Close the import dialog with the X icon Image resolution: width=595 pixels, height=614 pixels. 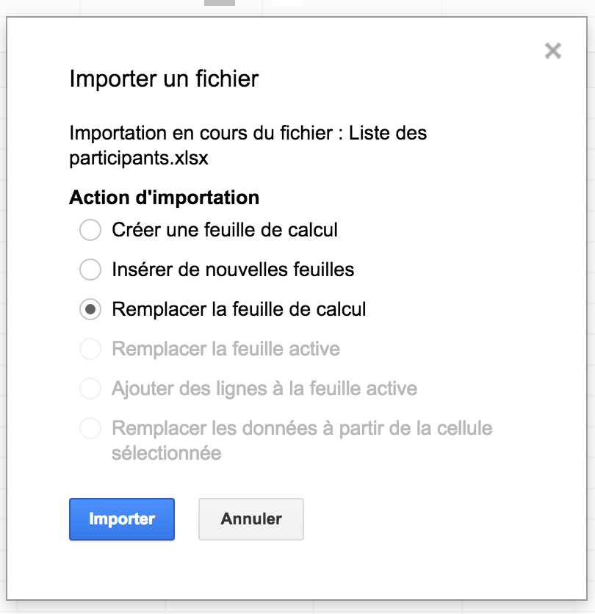[552, 51]
